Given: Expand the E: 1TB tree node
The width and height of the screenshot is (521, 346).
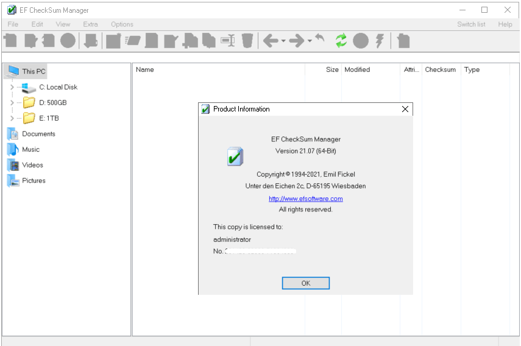Looking at the screenshot, I should click(x=12, y=118).
